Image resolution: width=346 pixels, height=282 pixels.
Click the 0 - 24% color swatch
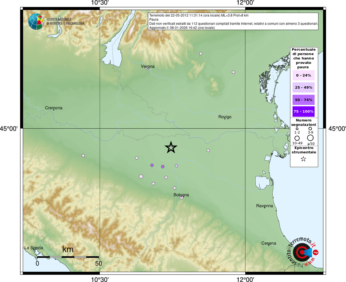click(303, 75)
